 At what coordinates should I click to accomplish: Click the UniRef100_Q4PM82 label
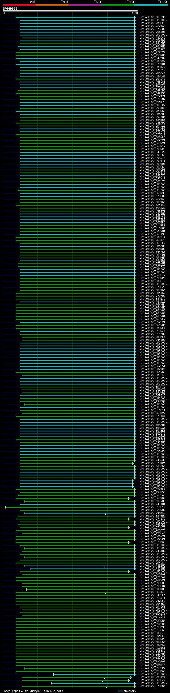(x=152, y=58)
